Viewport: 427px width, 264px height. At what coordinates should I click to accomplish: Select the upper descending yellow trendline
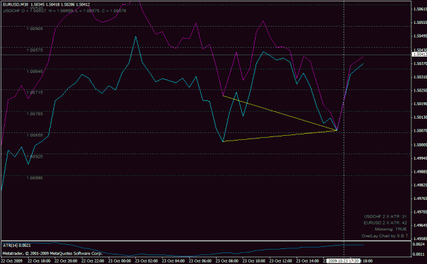pos(280,113)
